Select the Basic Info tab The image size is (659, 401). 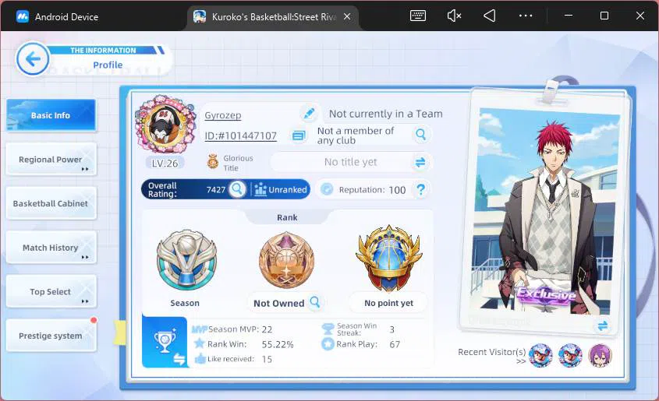pos(51,115)
